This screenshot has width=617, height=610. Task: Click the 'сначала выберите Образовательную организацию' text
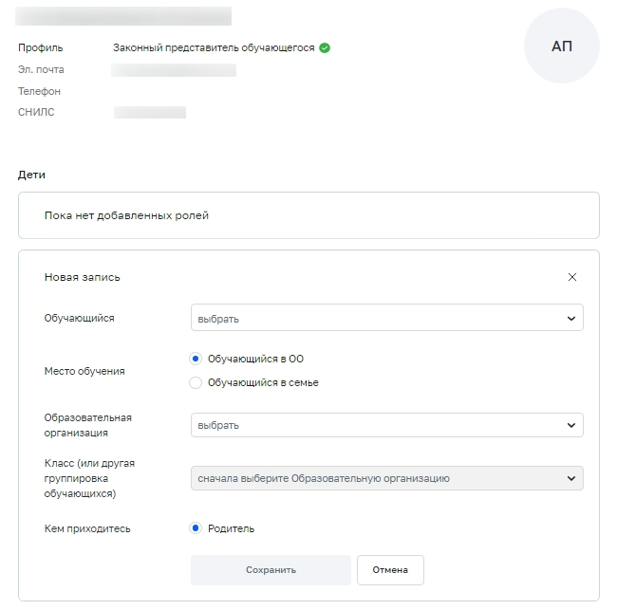coord(323,478)
